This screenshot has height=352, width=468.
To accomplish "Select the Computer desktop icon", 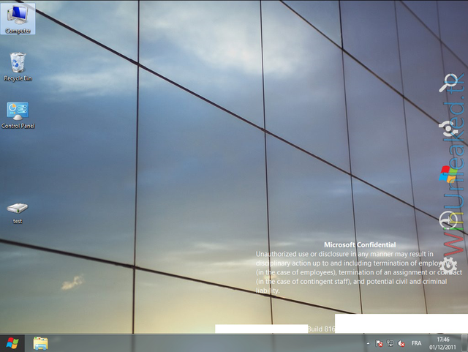I will [x=18, y=18].
